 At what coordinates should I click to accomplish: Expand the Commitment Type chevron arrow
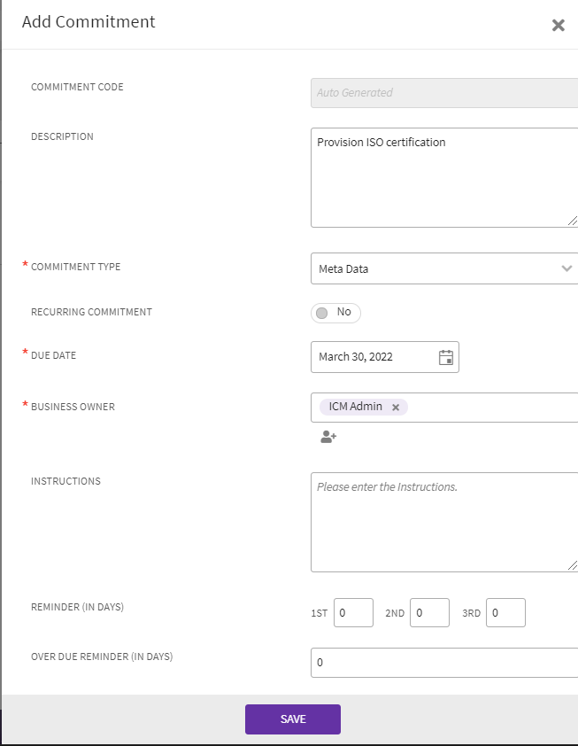tap(566, 268)
